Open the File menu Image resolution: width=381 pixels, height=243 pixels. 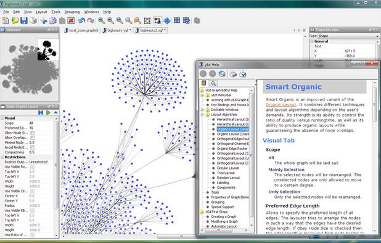(6, 12)
